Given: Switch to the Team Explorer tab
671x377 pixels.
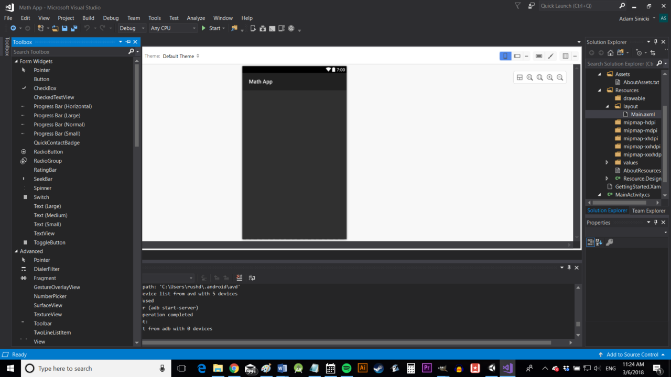Looking at the screenshot, I should click(648, 210).
